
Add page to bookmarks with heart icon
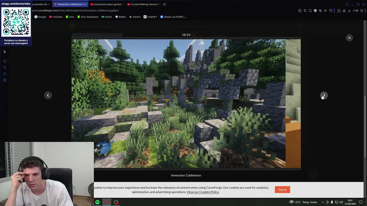click(x=331, y=11)
